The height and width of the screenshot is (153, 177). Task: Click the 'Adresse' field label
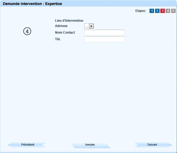(61, 26)
